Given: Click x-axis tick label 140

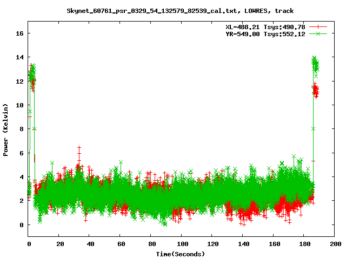Looking at the screenshot, I should [244, 244].
